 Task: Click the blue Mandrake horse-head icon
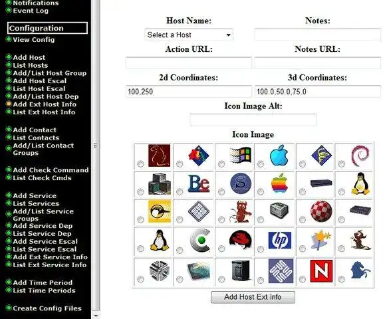[360, 270]
